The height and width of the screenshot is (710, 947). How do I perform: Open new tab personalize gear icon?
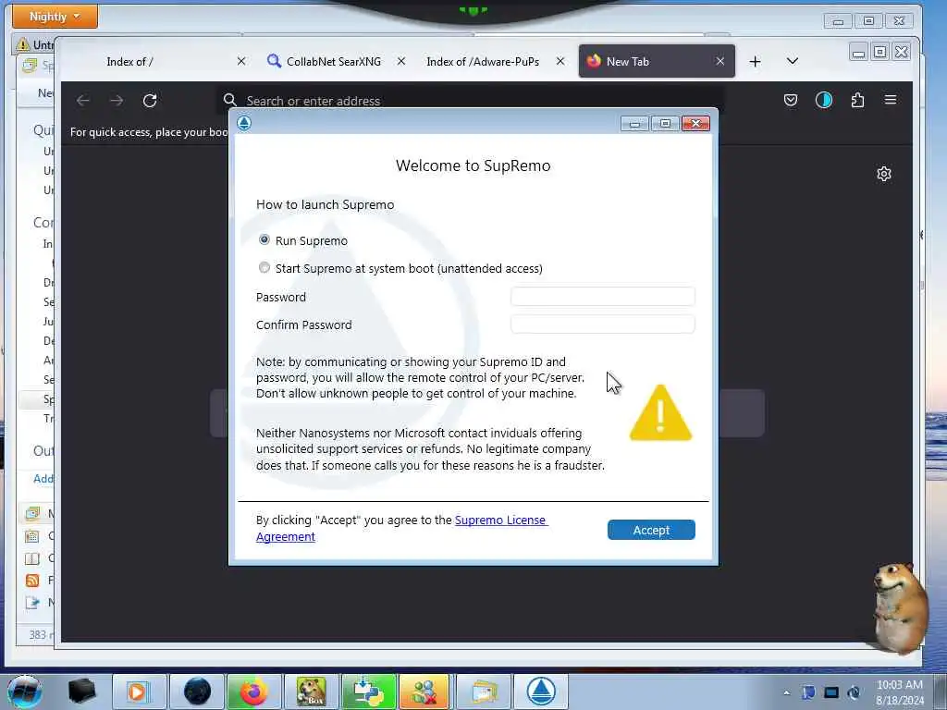pos(884,174)
